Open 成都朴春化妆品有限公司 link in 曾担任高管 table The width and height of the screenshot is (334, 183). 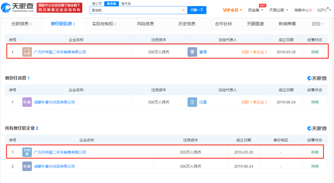(x=54, y=102)
